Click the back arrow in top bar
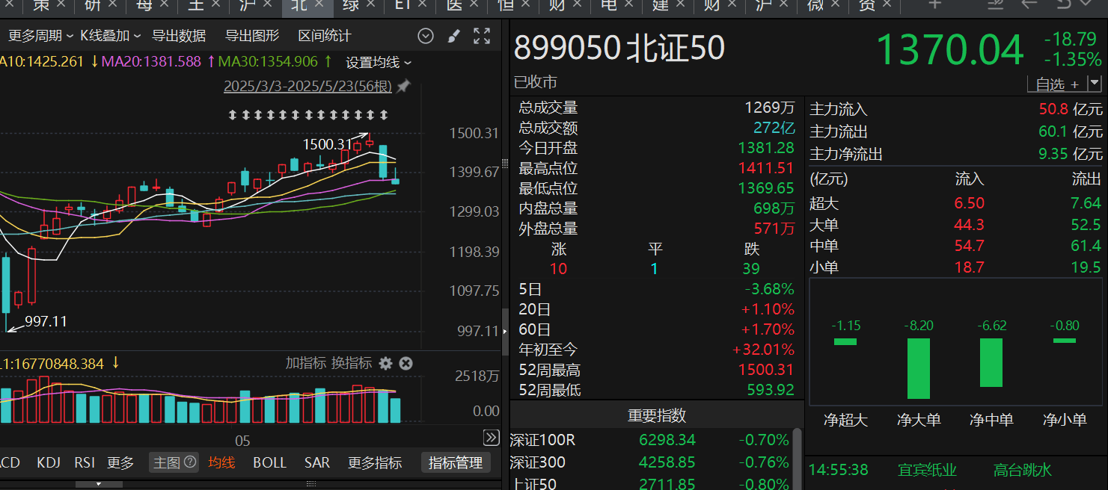The width and height of the screenshot is (1108, 490). 1029,4
